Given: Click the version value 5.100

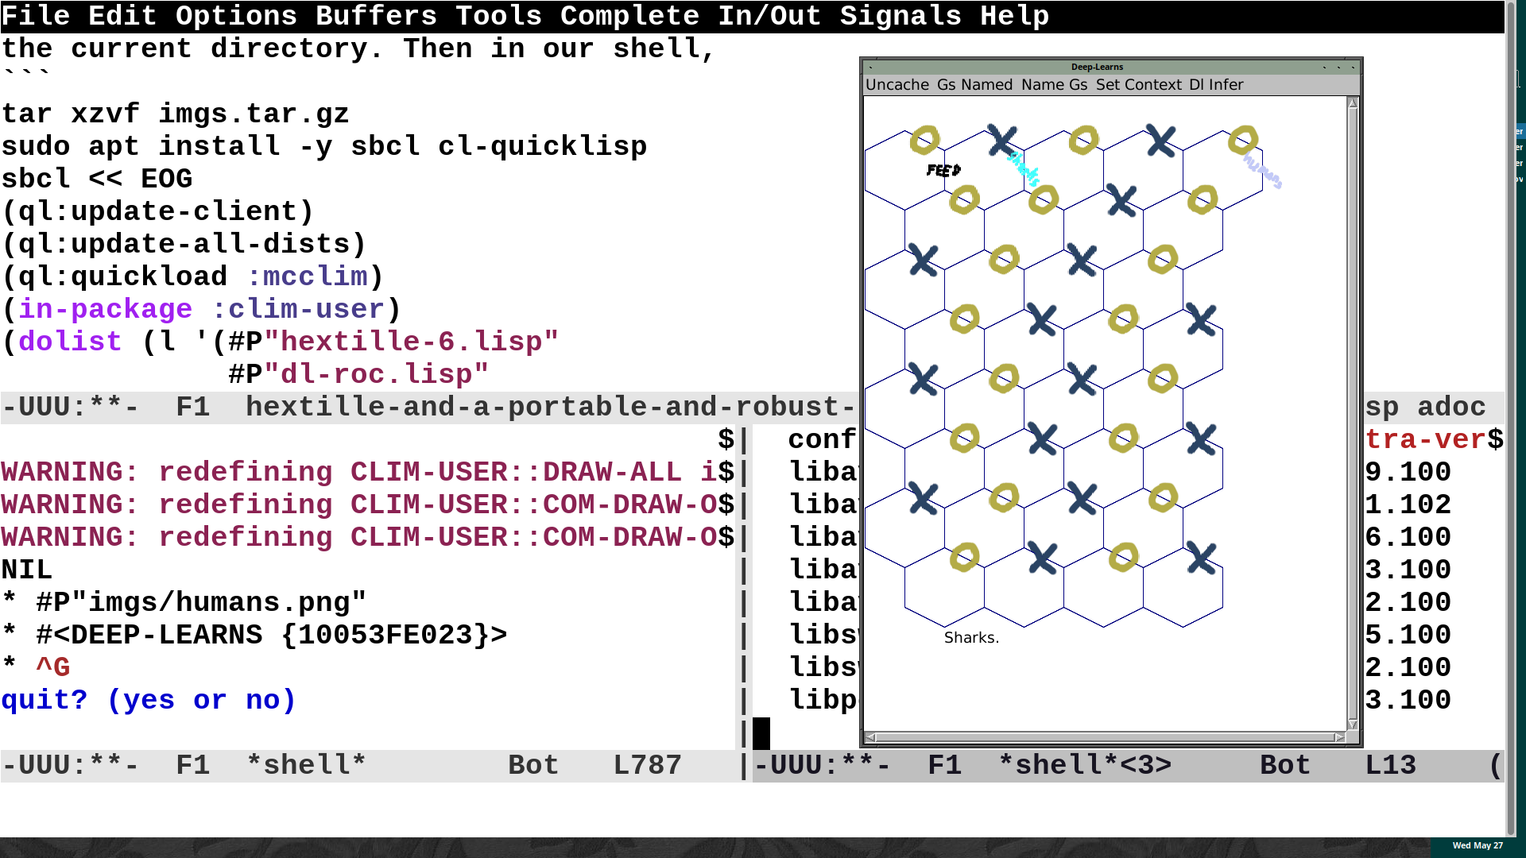Looking at the screenshot, I should tap(1408, 635).
